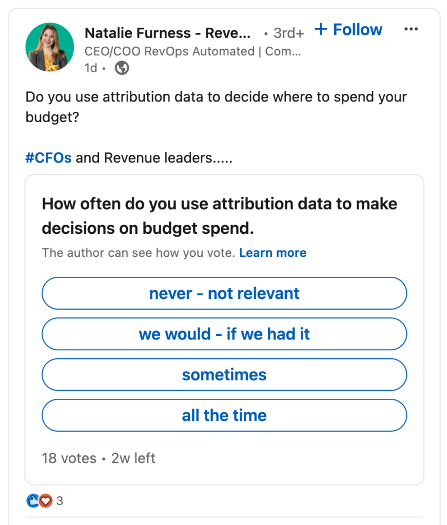The image size is (447, 525).
Task: Click the reactions count of 3
Action: [x=60, y=501]
